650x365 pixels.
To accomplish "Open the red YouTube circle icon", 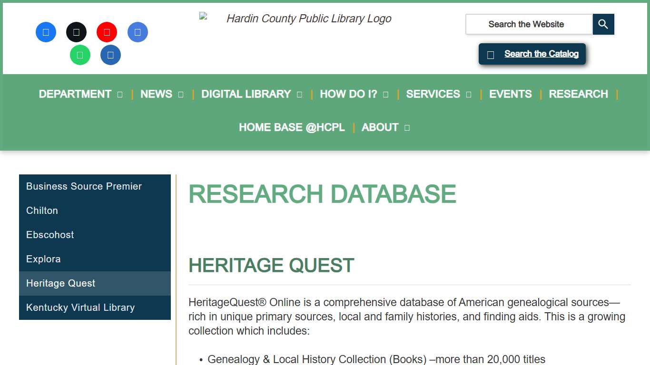I will pyautogui.click(x=107, y=32).
